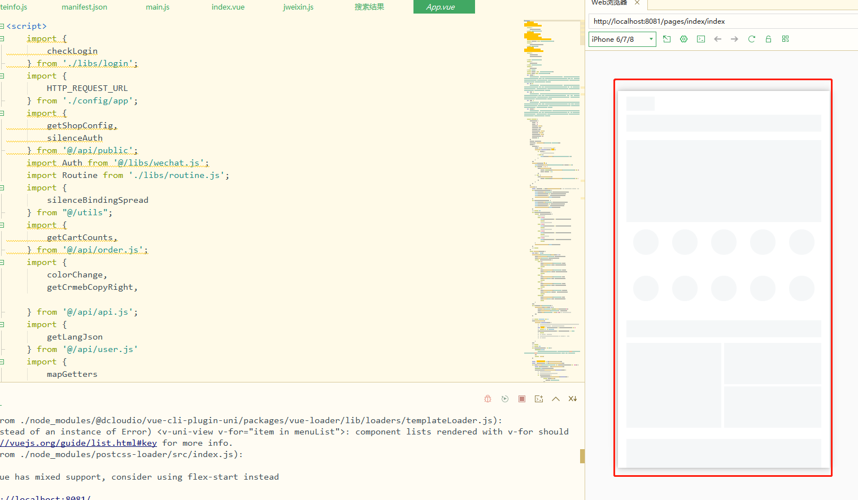Fold the mapGetters import block
The image size is (858, 500).
[2, 362]
